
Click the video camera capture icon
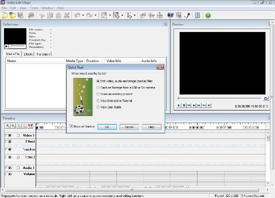pos(170,15)
